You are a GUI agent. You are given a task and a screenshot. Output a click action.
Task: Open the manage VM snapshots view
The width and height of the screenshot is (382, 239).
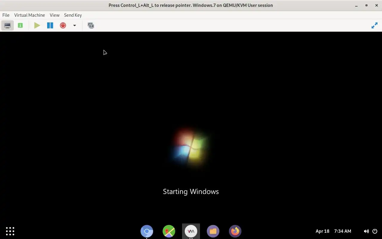(x=91, y=25)
